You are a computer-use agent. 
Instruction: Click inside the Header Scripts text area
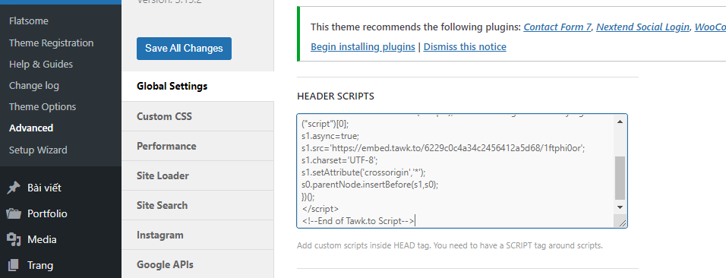(x=456, y=171)
